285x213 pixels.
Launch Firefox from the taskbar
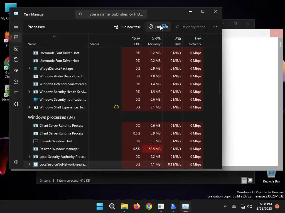coord(137,206)
